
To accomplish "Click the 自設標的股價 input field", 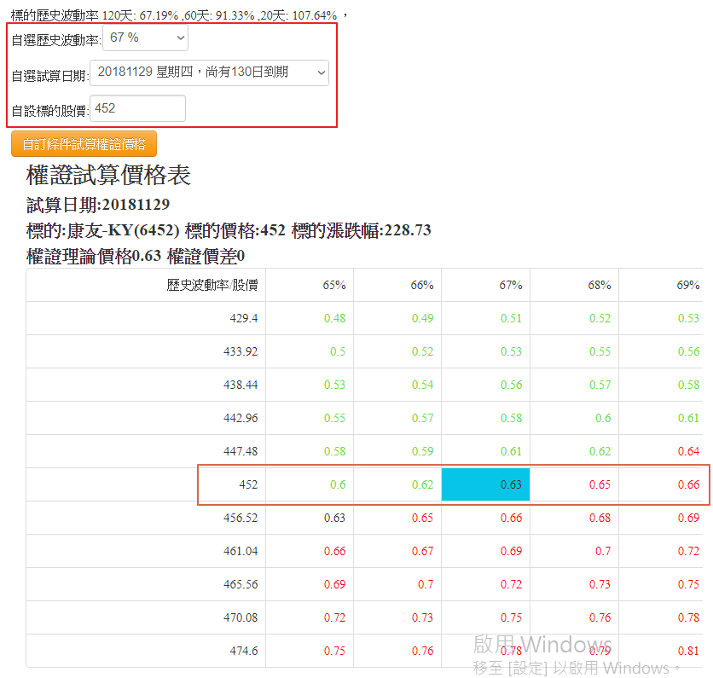I will point(138,108).
